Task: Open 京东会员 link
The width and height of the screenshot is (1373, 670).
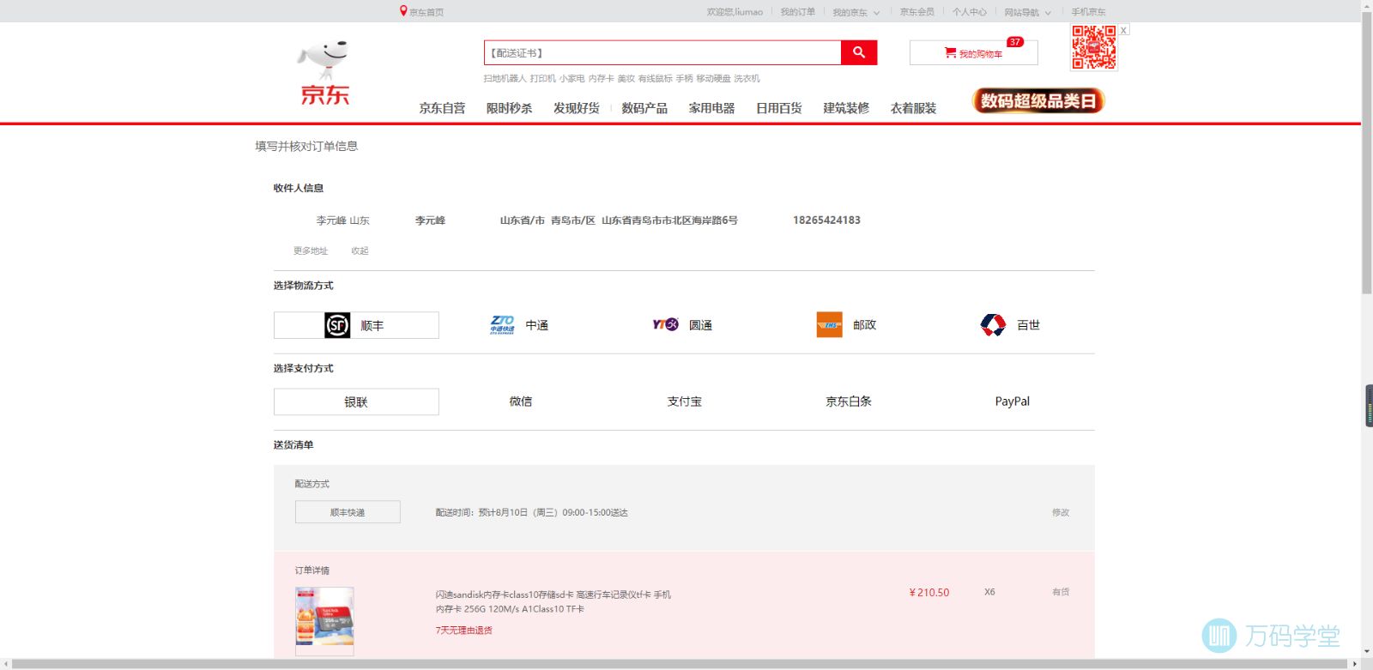Action: point(917,12)
